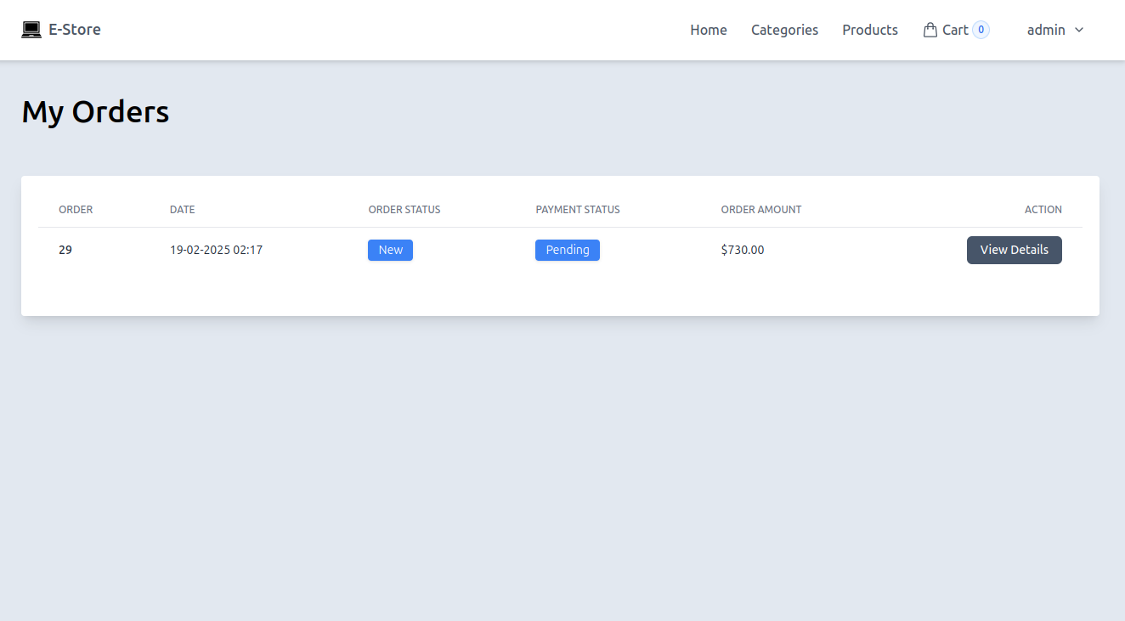Click the Order Status column header
Viewport: 1125px width, 621px height.
click(x=404, y=210)
